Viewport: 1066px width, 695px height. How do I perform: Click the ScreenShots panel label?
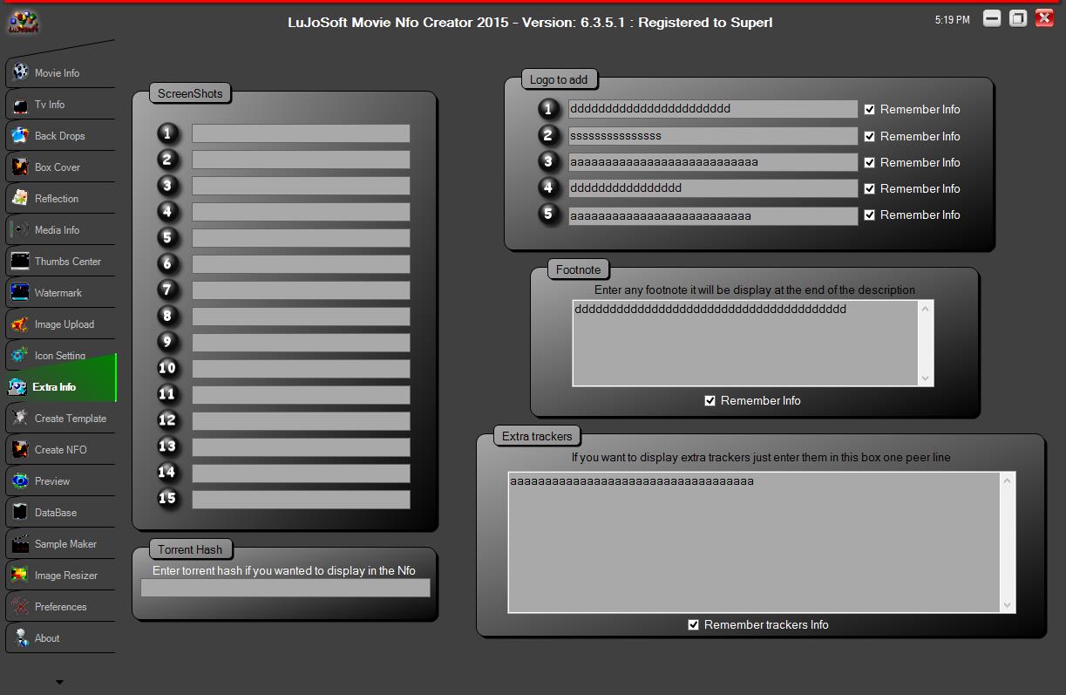point(190,93)
